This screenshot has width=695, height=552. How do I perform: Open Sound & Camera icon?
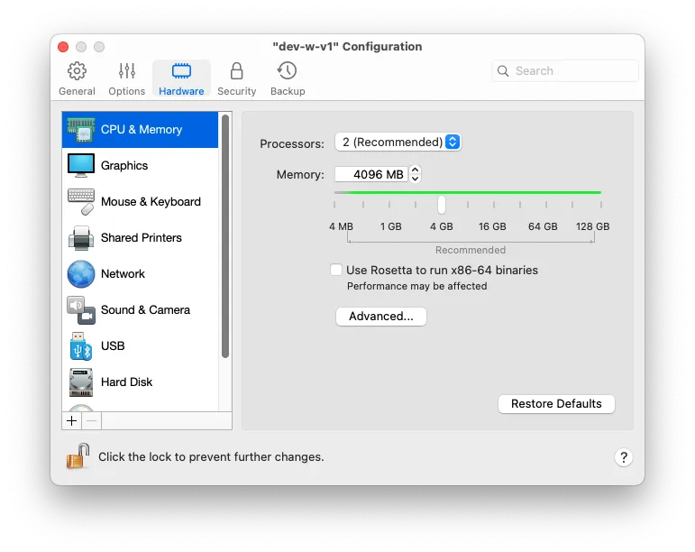click(81, 310)
